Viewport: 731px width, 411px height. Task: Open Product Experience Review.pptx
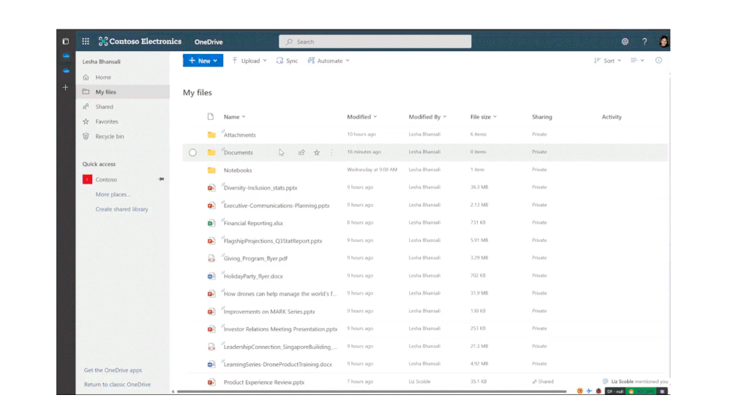[264, 382]
